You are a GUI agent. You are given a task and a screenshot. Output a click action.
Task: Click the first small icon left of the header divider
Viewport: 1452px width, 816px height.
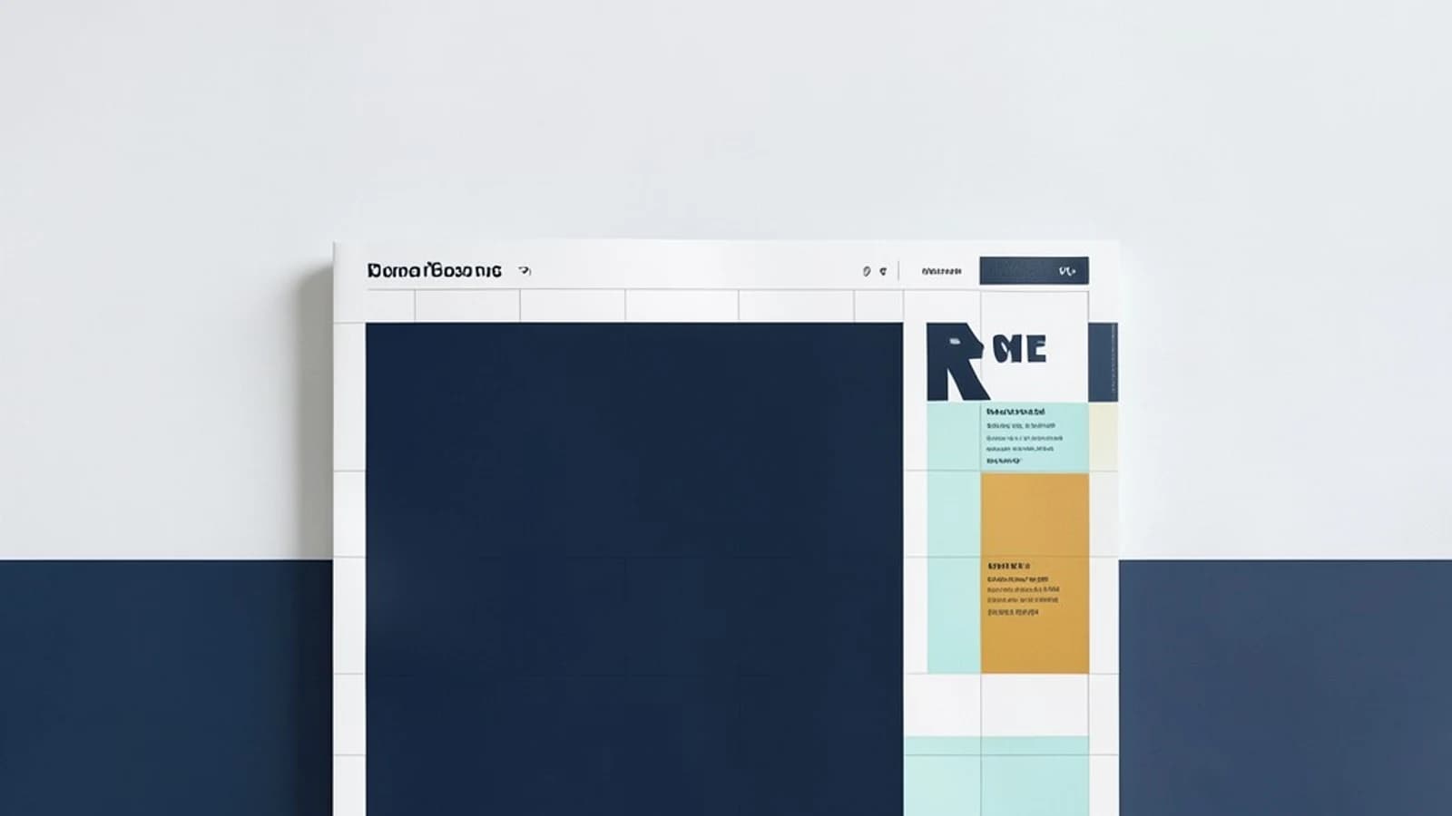coord(867,271)
